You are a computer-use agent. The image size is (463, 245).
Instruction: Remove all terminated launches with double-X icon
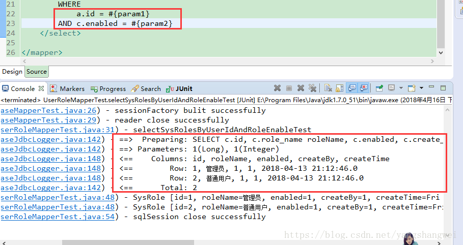pyautogui.click(x=313, y=88)
